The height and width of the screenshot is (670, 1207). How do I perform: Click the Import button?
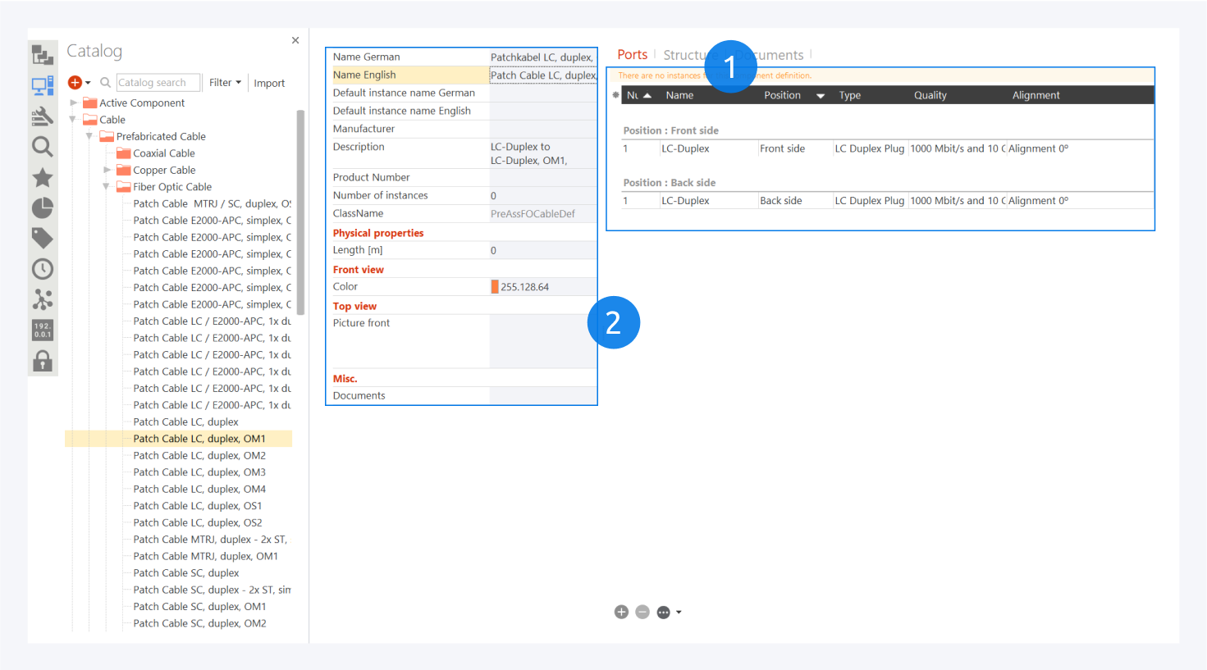pos(269,83)
